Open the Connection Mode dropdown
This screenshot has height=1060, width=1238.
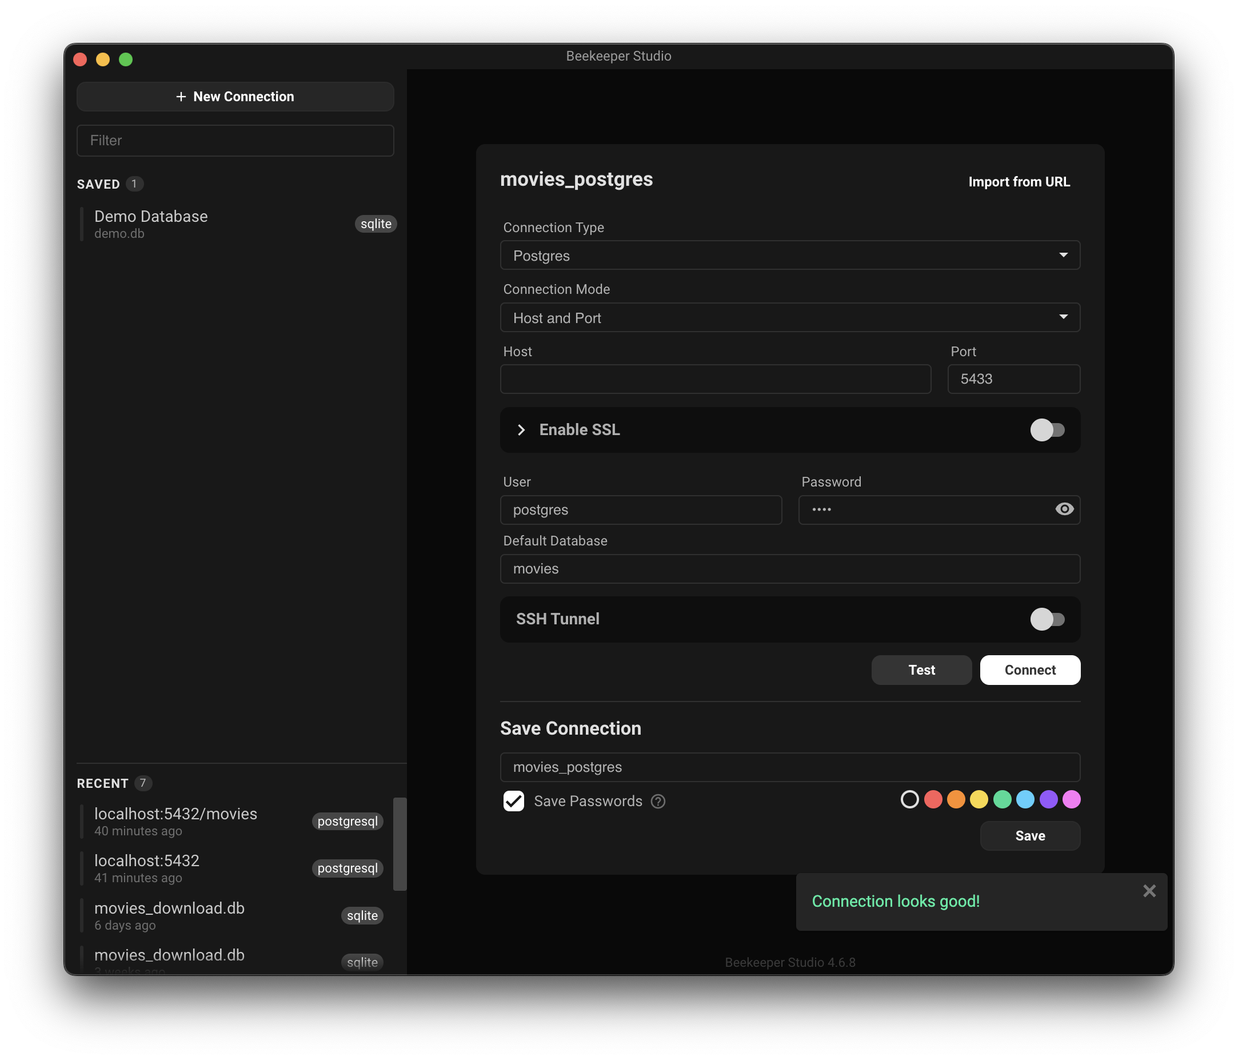[x=789, y=318]
